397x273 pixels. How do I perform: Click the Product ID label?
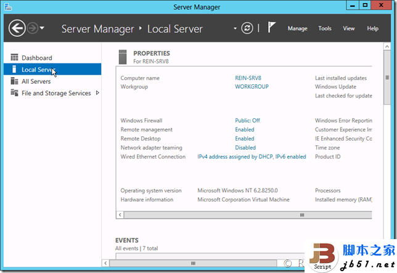(x=327, y=157)
